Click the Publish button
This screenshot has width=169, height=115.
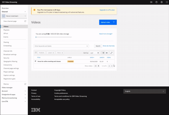click(41, 53)
